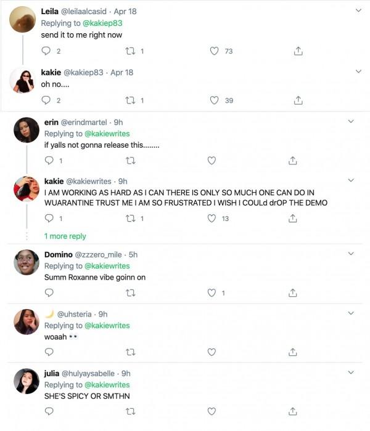Like kakie's "oh no...." tweet
370x431 pixels.
click(215, 100)
